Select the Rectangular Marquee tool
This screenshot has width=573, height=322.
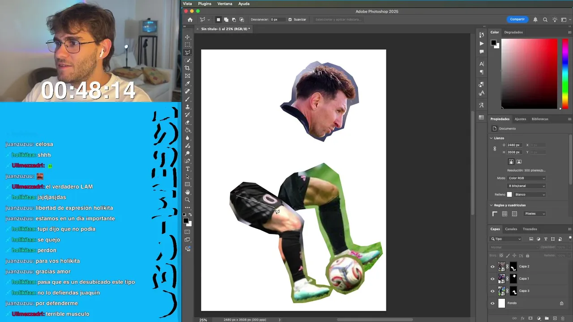188,45
